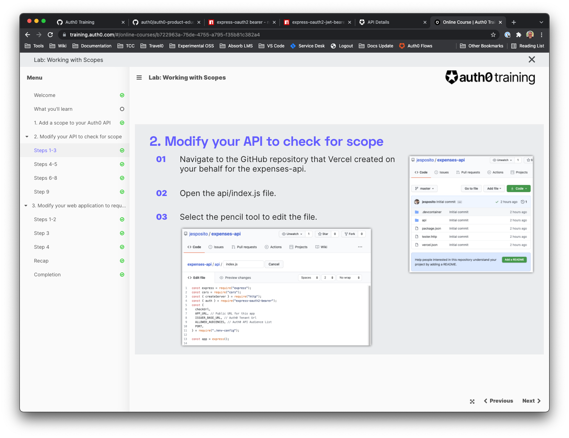This screenshot has width=569, height=438.
Task: Go back with the browser back arrow
Action: [28, 35]
